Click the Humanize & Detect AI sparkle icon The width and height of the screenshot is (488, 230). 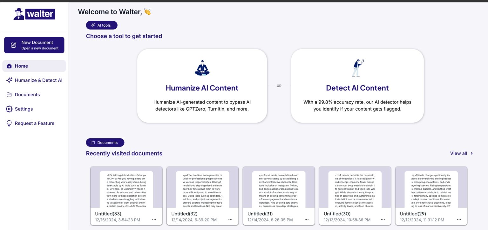click(9, 80)
